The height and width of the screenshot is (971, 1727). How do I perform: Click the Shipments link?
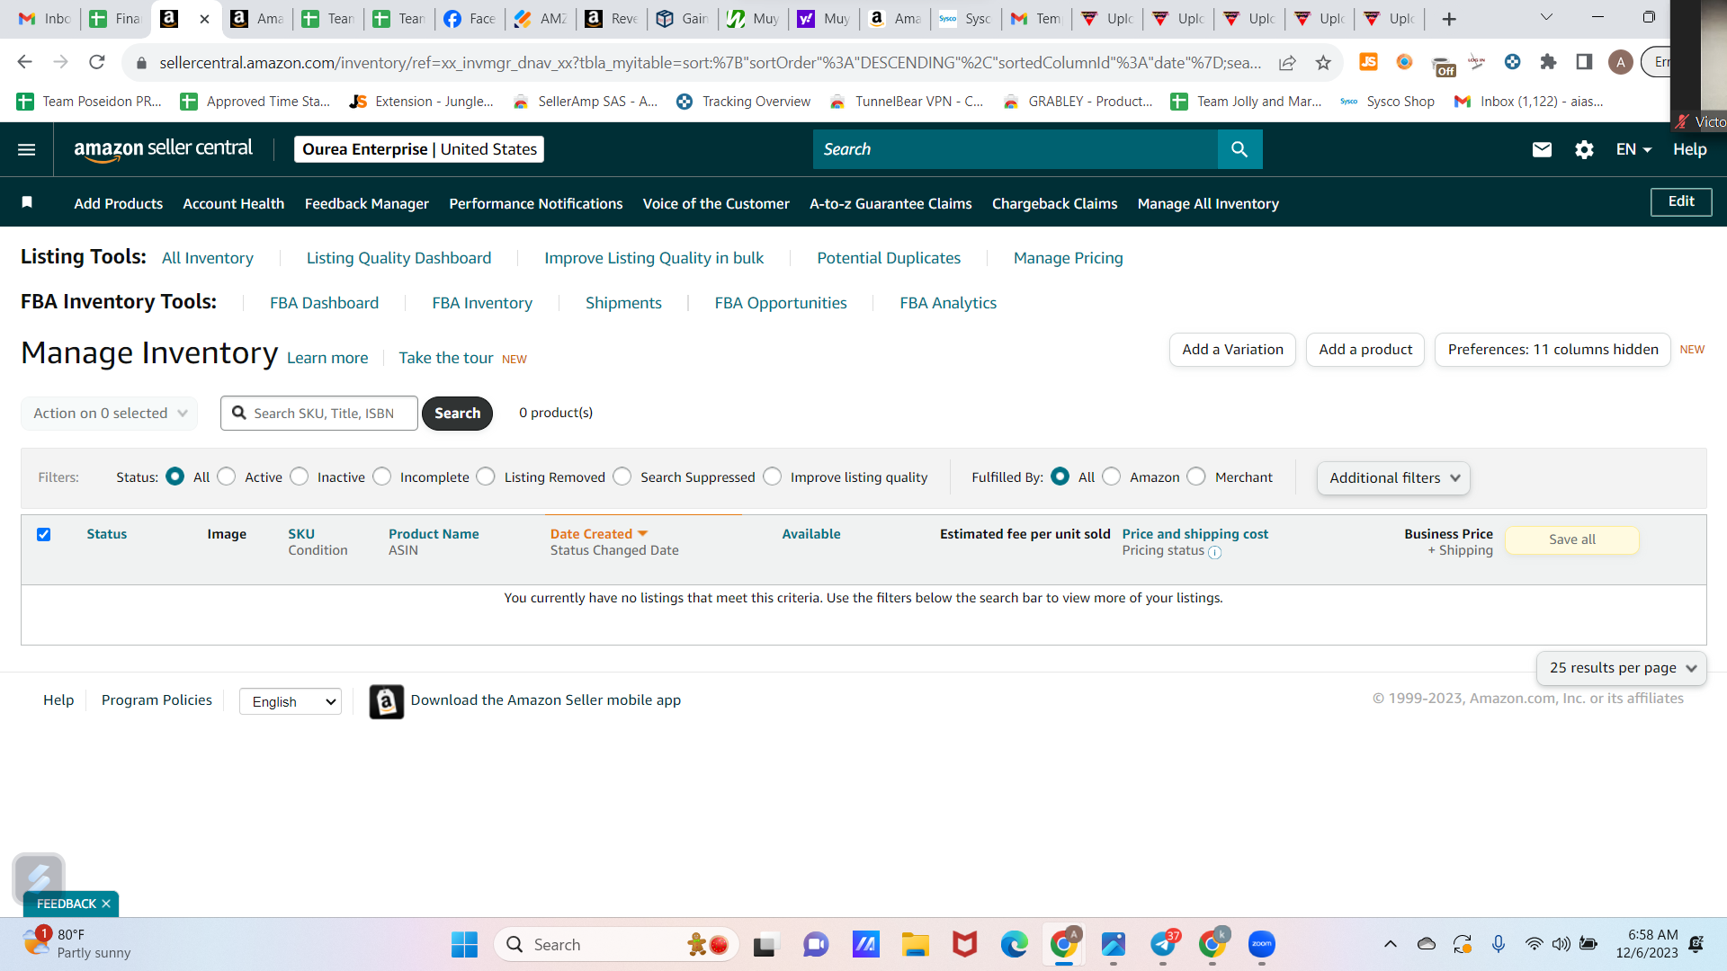(x=623, y=303)
